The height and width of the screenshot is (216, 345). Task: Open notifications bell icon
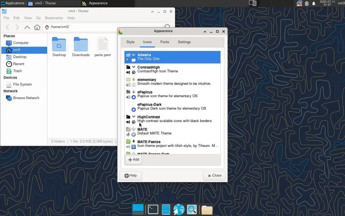tap(314, 4)
